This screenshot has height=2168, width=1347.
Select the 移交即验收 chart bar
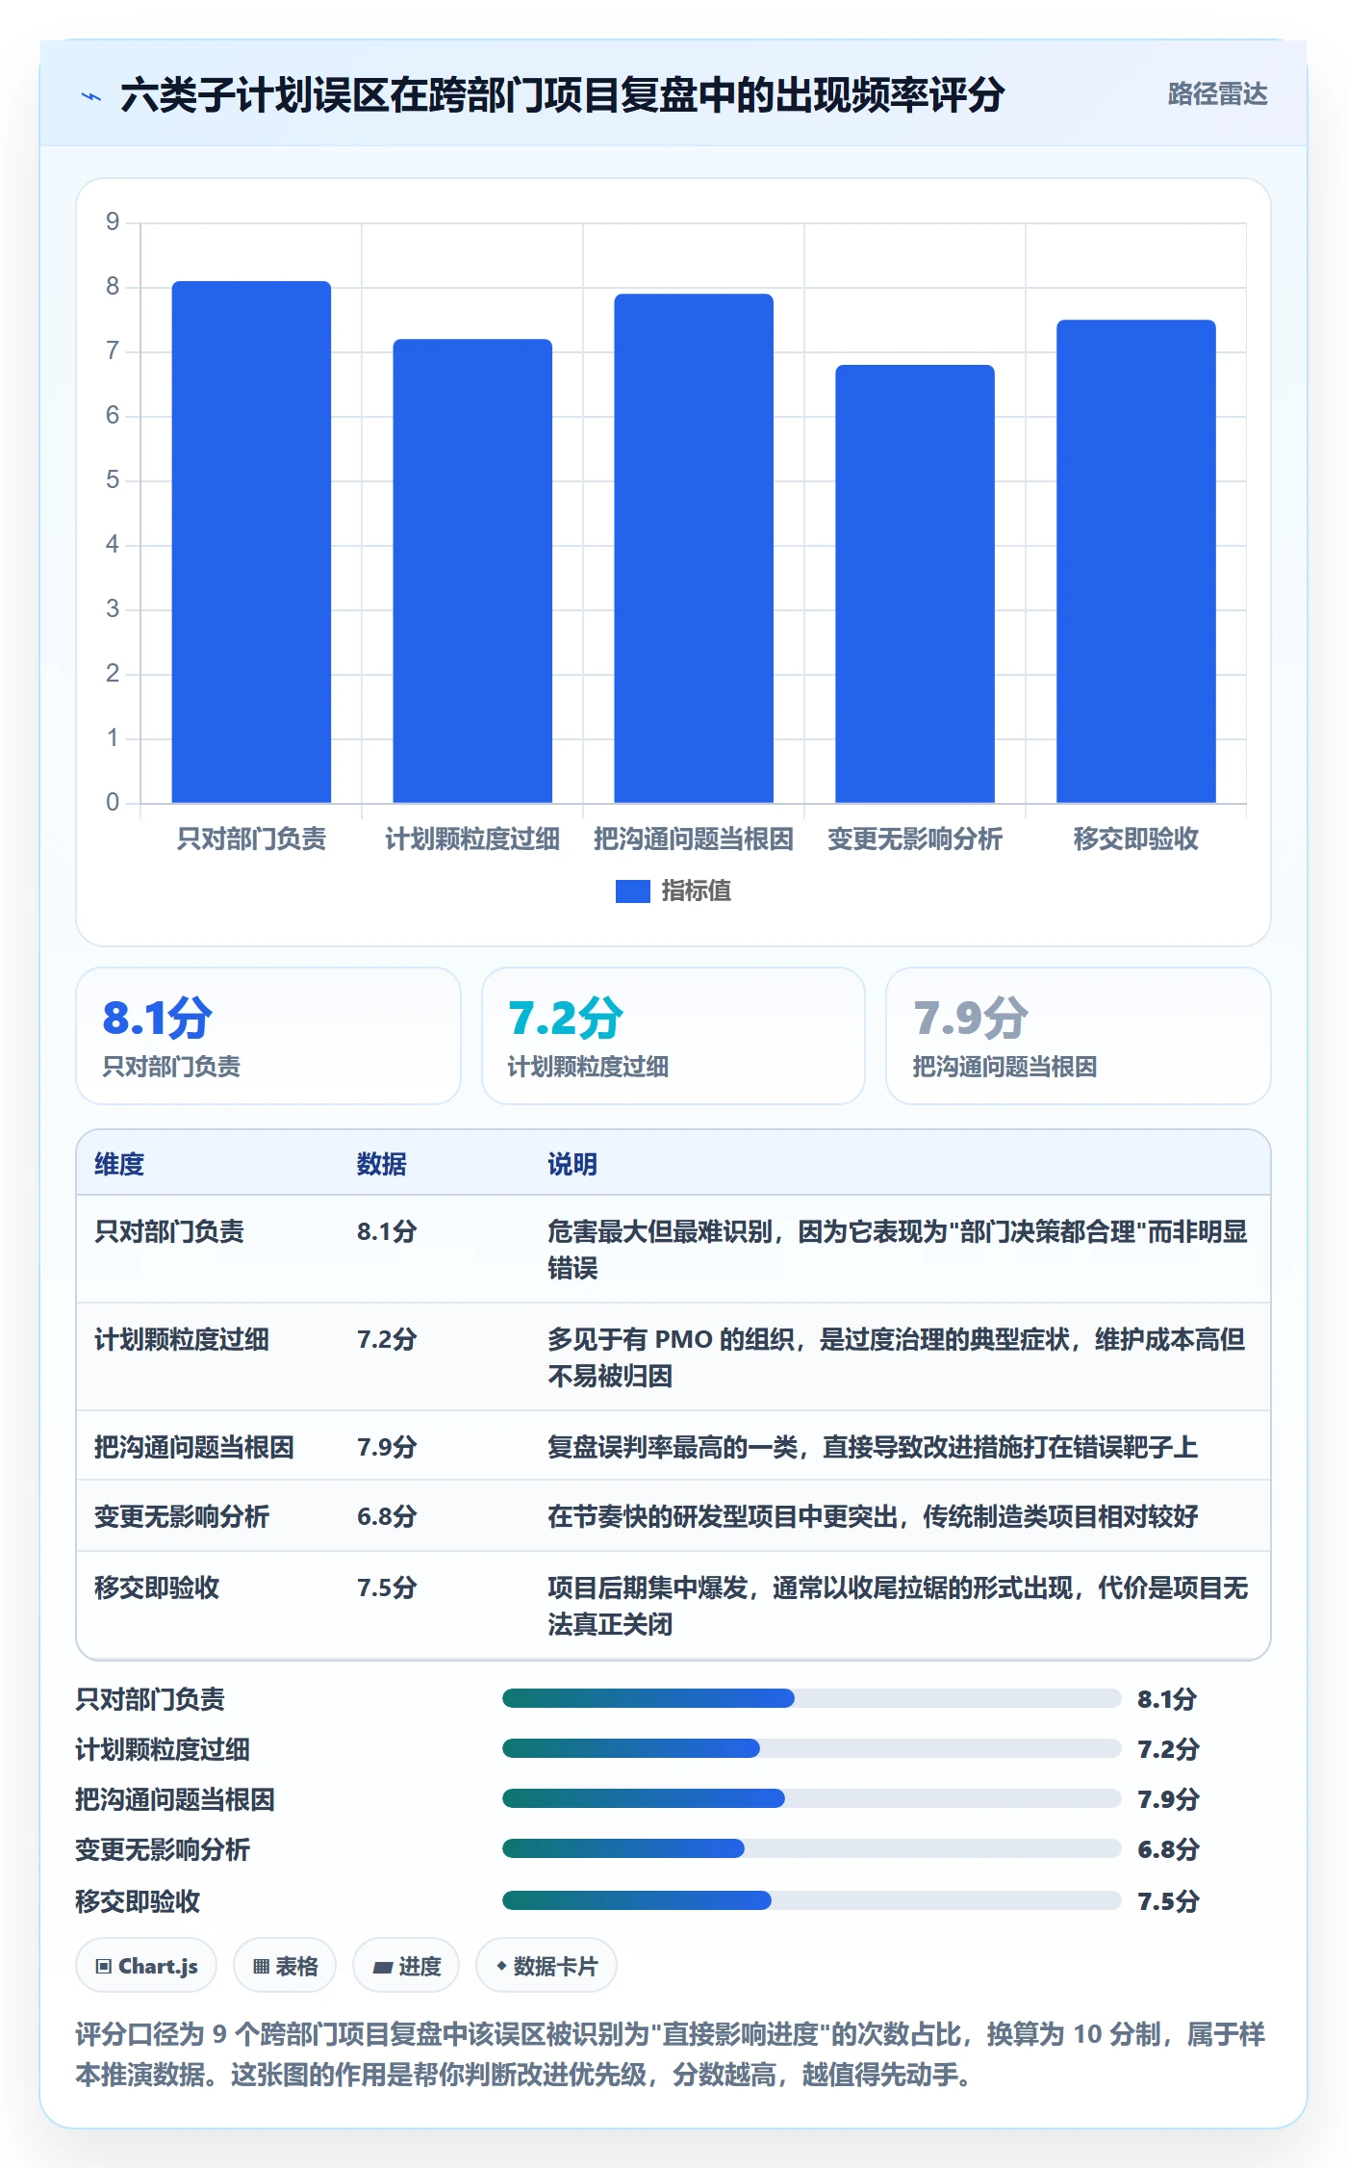[x=1136, y=561]
